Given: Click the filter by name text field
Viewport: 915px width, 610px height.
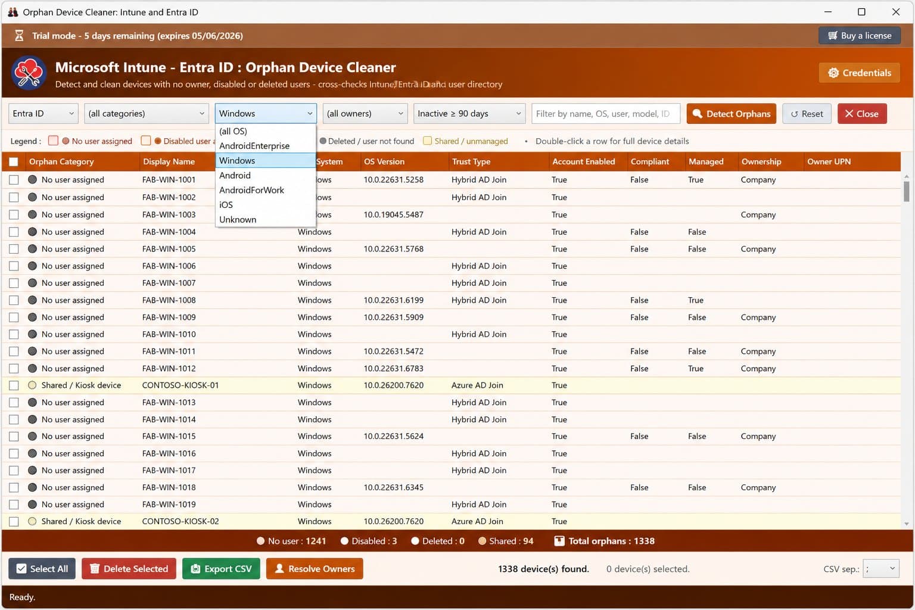Looking at the screenshot, I should click(606, 114).
